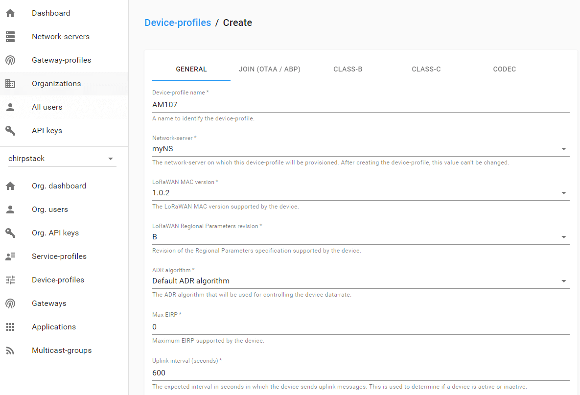Click the Device-profile name input field
The image size is (580, 395).
pyautogui.click(x=360, y=104)
